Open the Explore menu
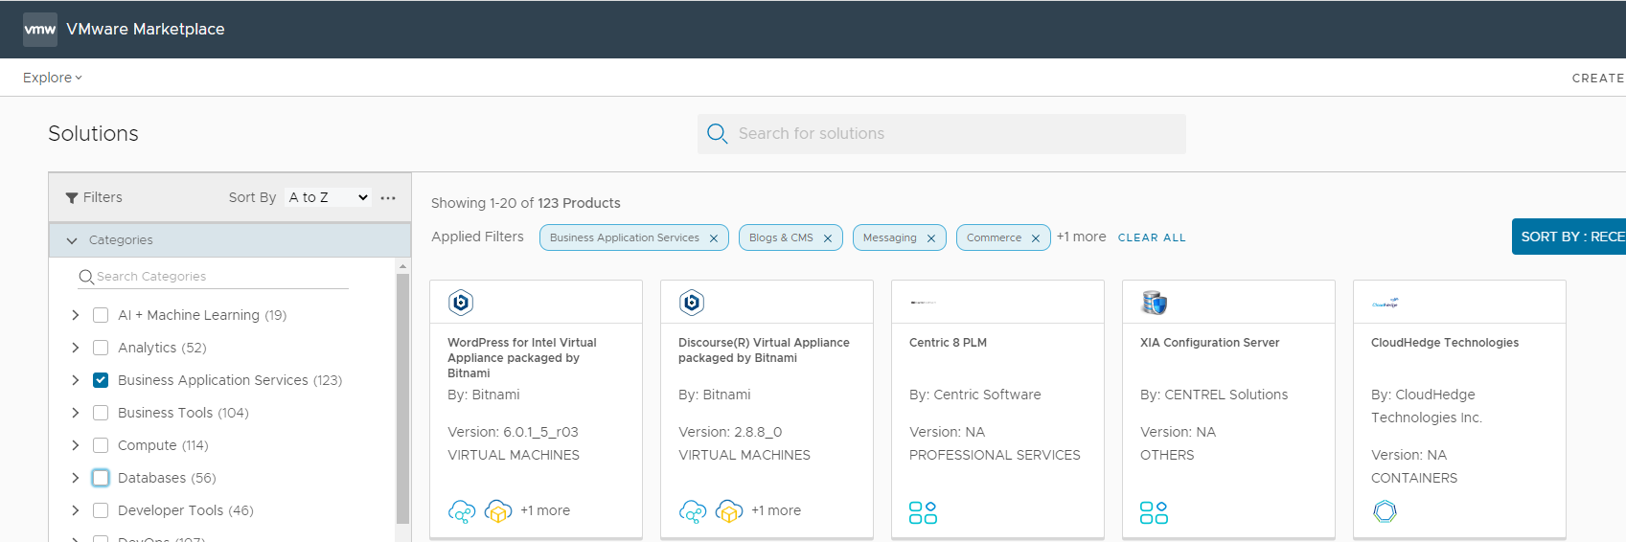The height and width of the screenshot is (542, 1626). (x=53, y=78)
